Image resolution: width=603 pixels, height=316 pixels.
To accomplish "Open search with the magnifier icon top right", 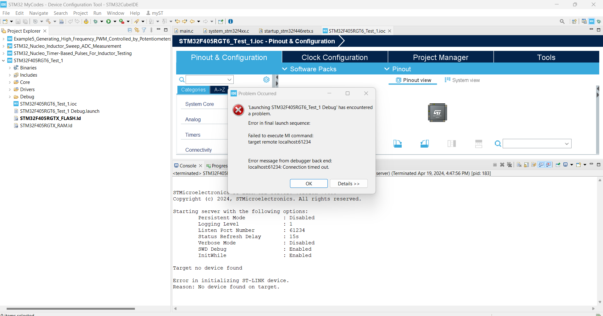I will pyautogui.click(x=562, y=21).
